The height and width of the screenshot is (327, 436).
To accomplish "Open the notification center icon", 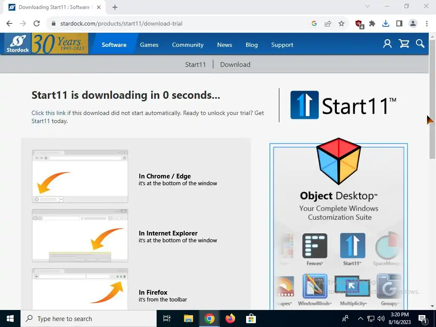I will 422,318.
